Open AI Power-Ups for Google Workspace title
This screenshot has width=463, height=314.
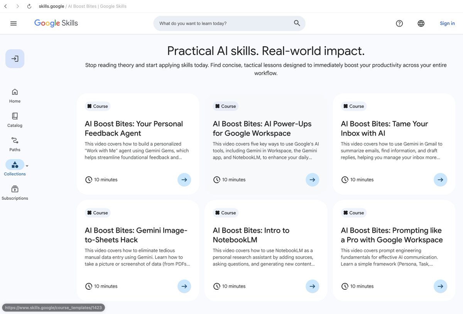tap(262, 129)
